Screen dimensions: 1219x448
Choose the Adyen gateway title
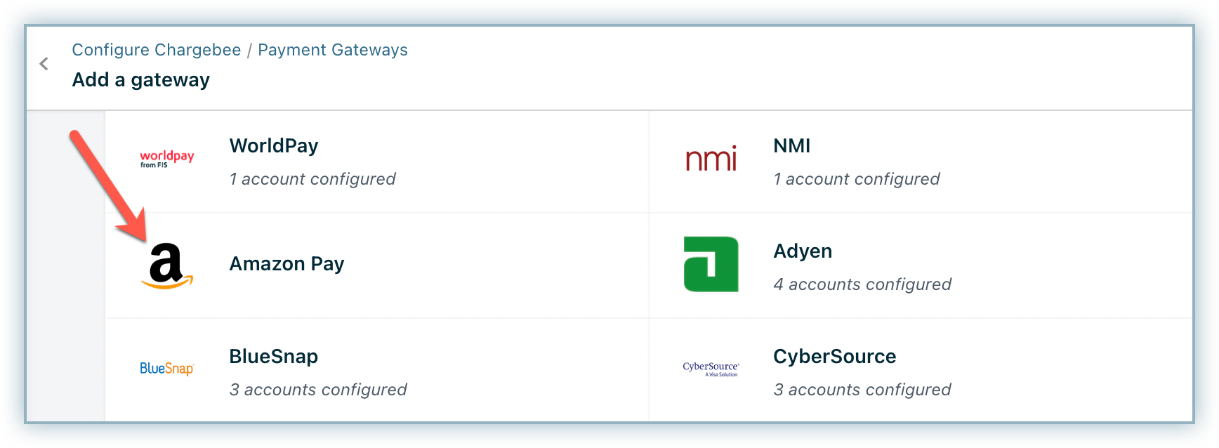pos(803,251)
